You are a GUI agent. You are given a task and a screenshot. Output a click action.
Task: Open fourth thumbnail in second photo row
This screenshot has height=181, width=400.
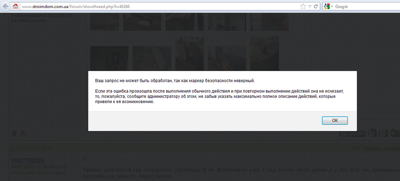tap(227, 58)
